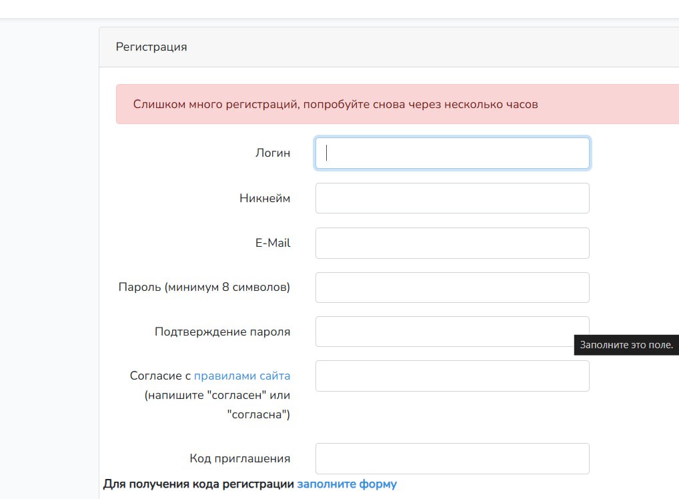Open the правилами сайта link

[x=241, y=376]
